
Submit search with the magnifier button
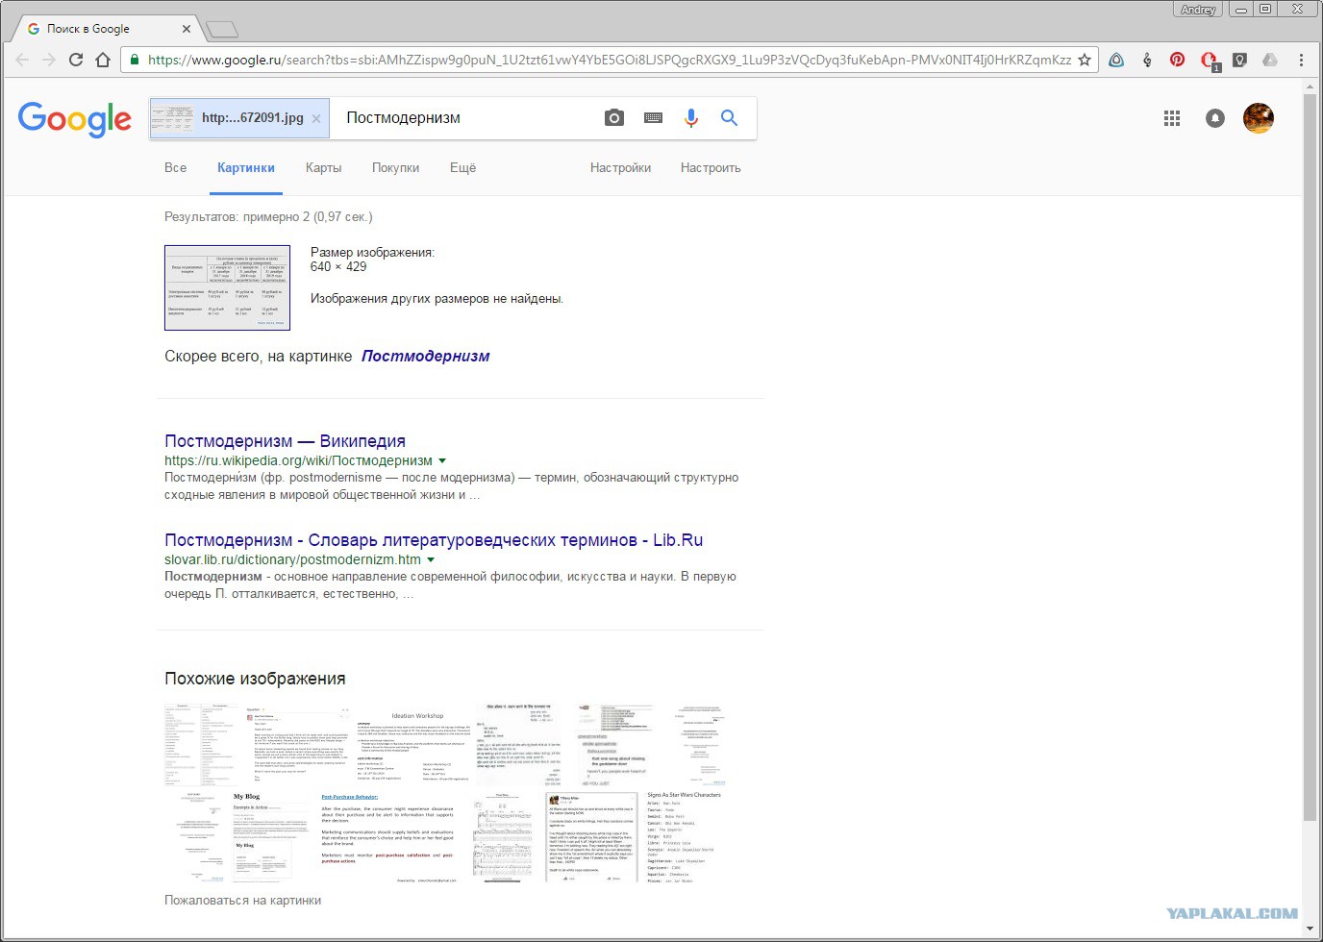[730, 117]
